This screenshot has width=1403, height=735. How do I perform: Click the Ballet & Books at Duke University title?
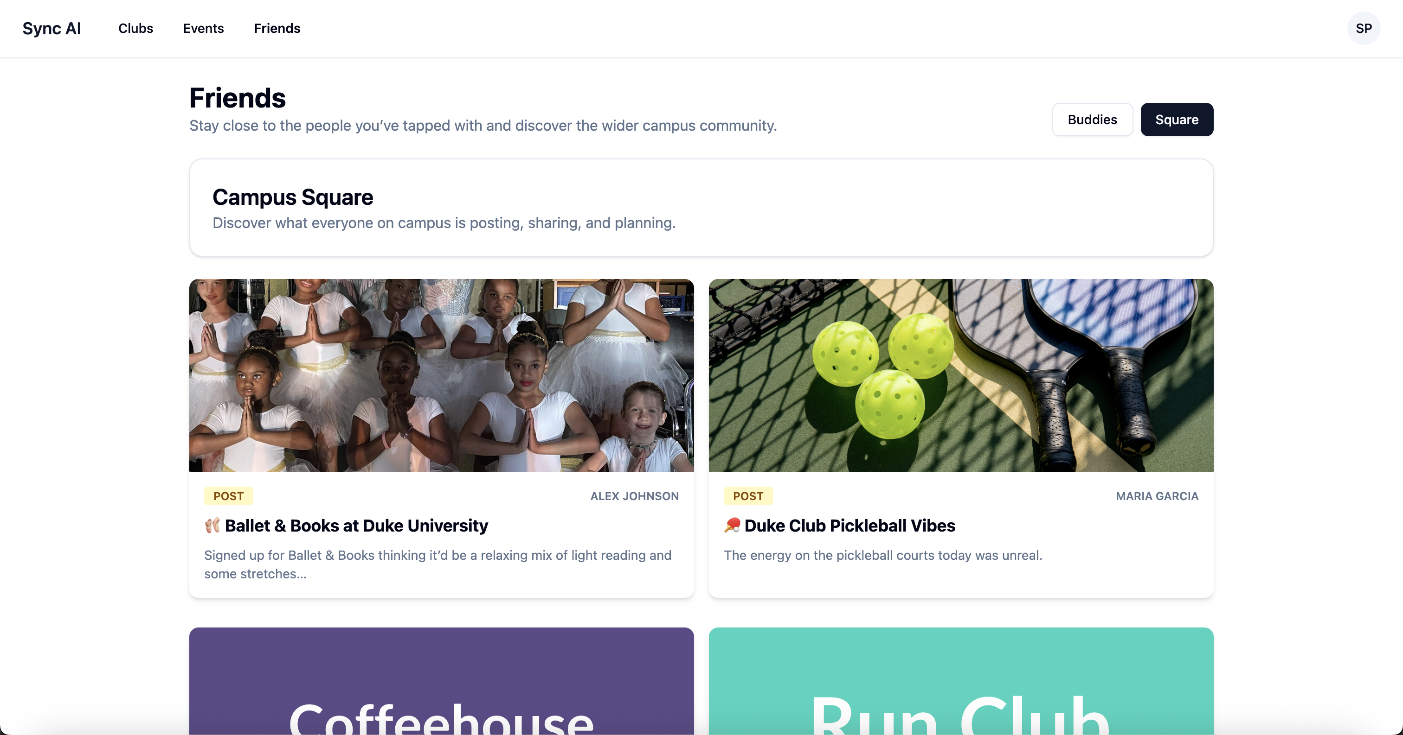tap(356, 526)
